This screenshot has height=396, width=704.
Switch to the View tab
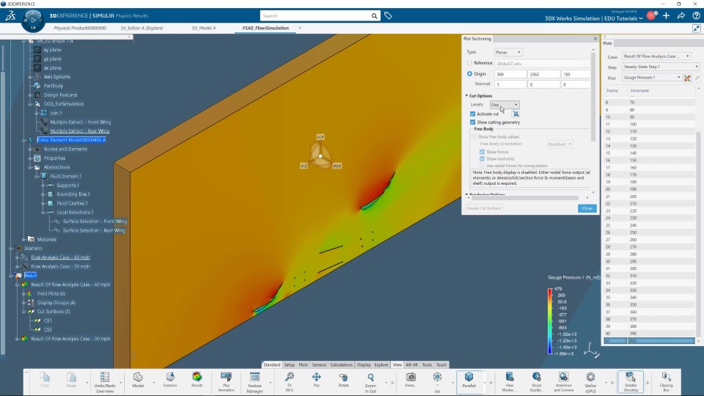pos(397,365)
